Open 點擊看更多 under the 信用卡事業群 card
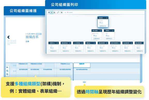Screen dimensions: 149x100 click(x=115, y=51)
